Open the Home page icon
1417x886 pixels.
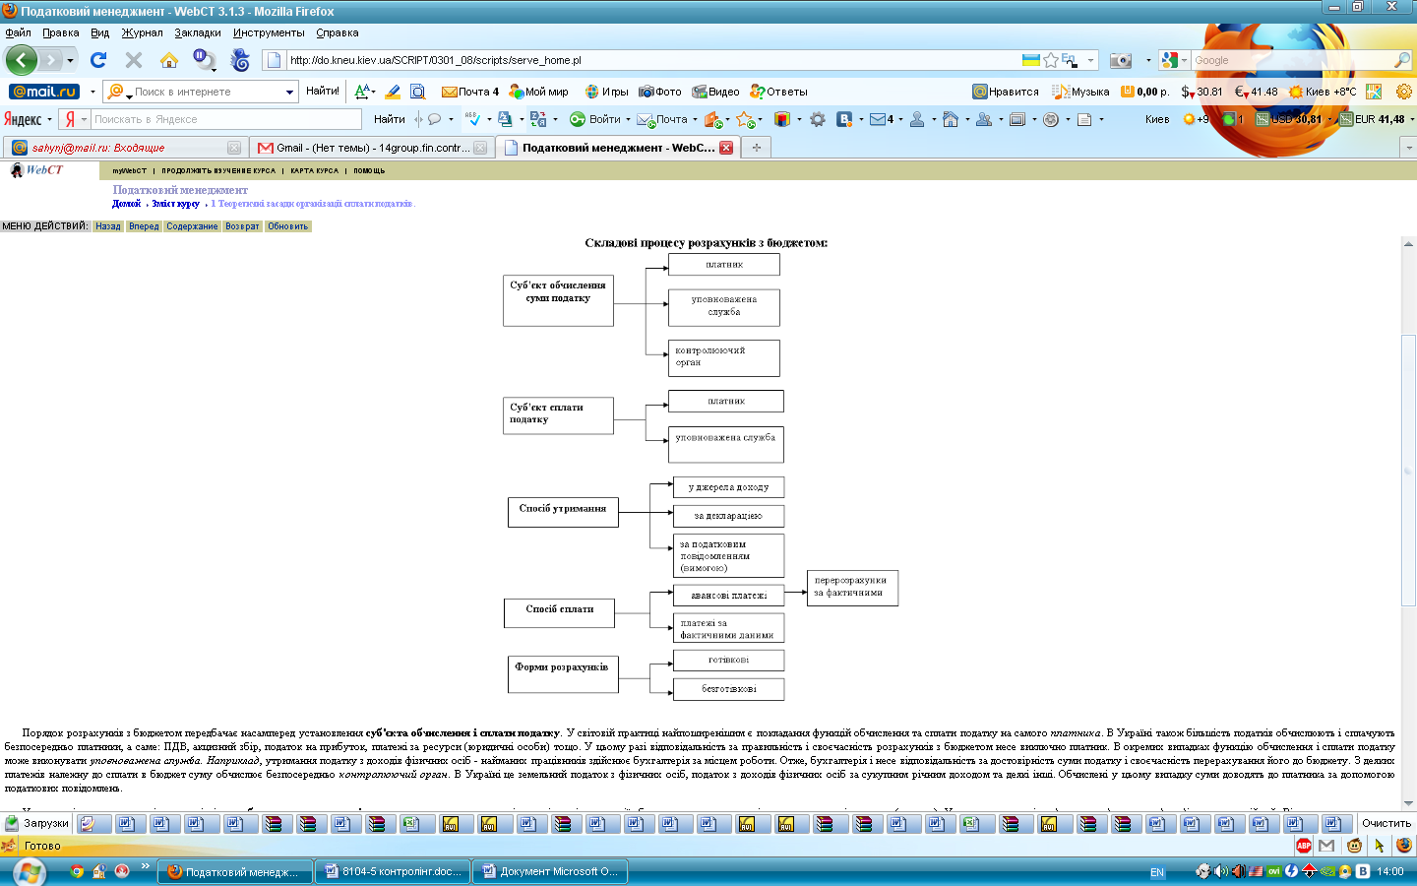click(x=169, y=60)
